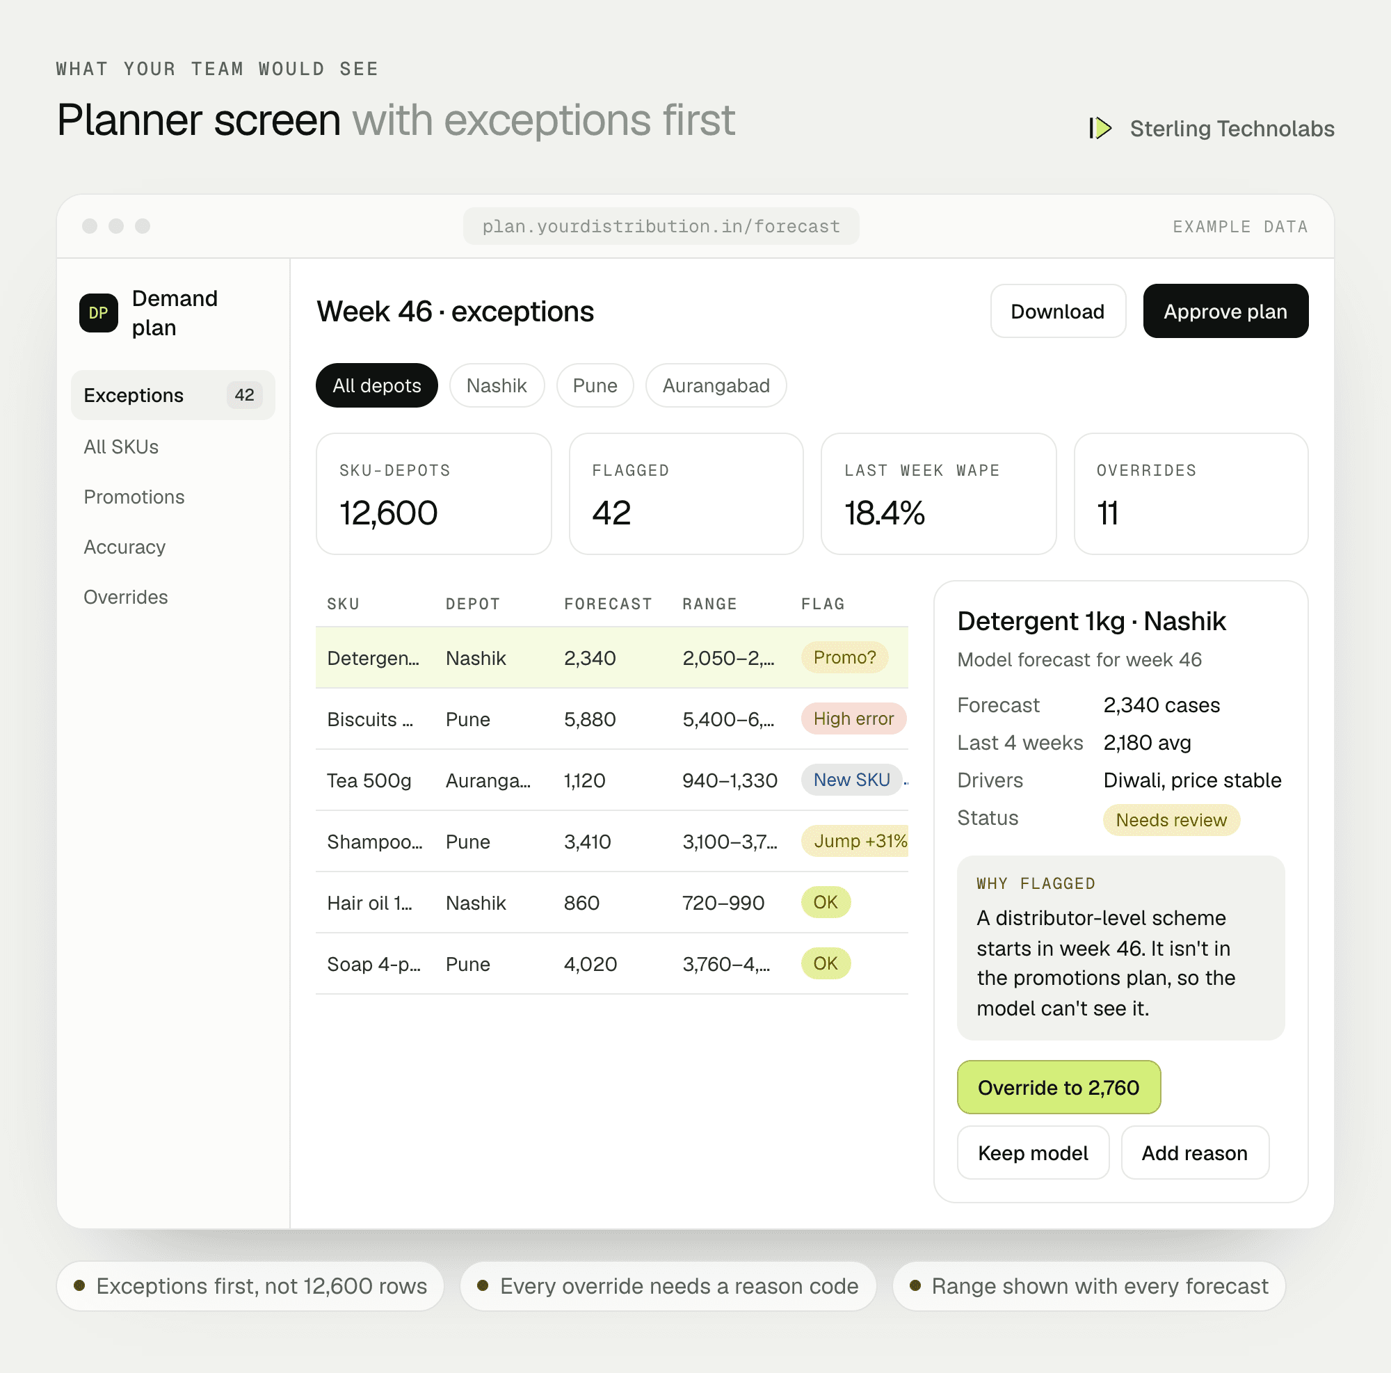This screenshot has height=1373, width=1391.
Task: Open Exceptions in the sidebar
Action: [172, 395]
